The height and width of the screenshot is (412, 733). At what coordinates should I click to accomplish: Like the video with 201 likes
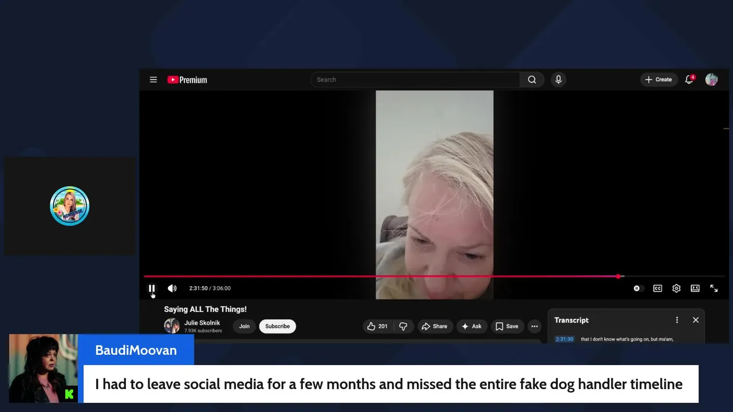[377, 326]
